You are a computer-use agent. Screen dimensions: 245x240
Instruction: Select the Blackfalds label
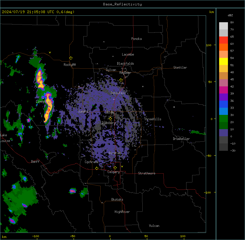click(x=125, y=64)
